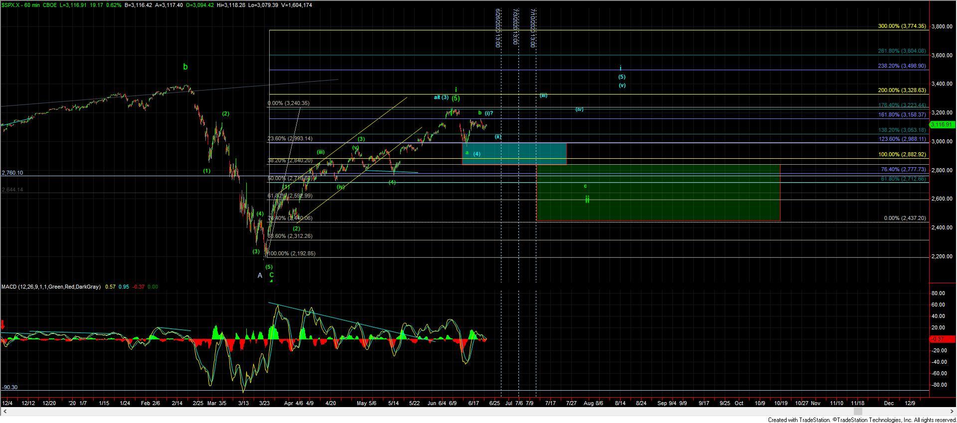Click the red arrow marker in MACD panel
Screen dimensions: 957x423
click(x=3, y=325)
